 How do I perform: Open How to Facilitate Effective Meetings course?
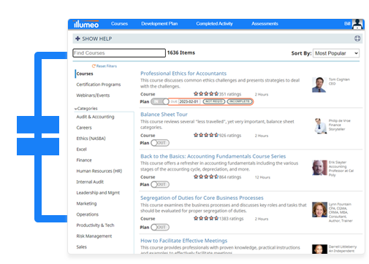click(184, 241)
